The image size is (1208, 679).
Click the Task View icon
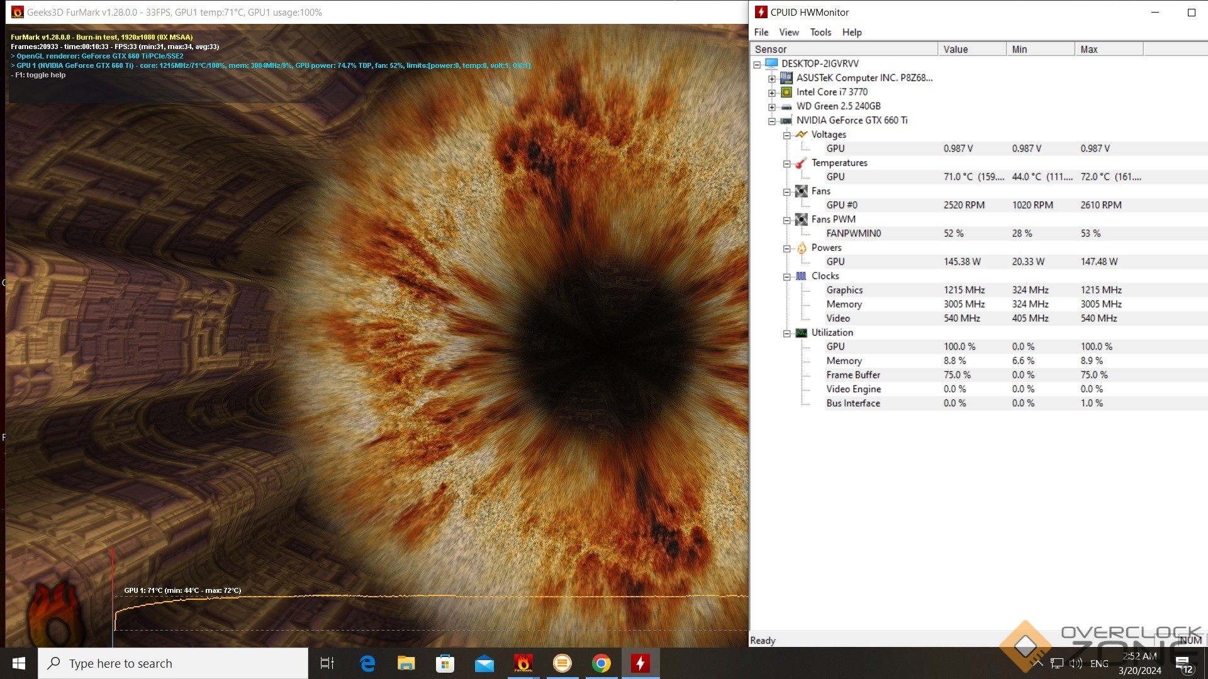pos(327,663)
